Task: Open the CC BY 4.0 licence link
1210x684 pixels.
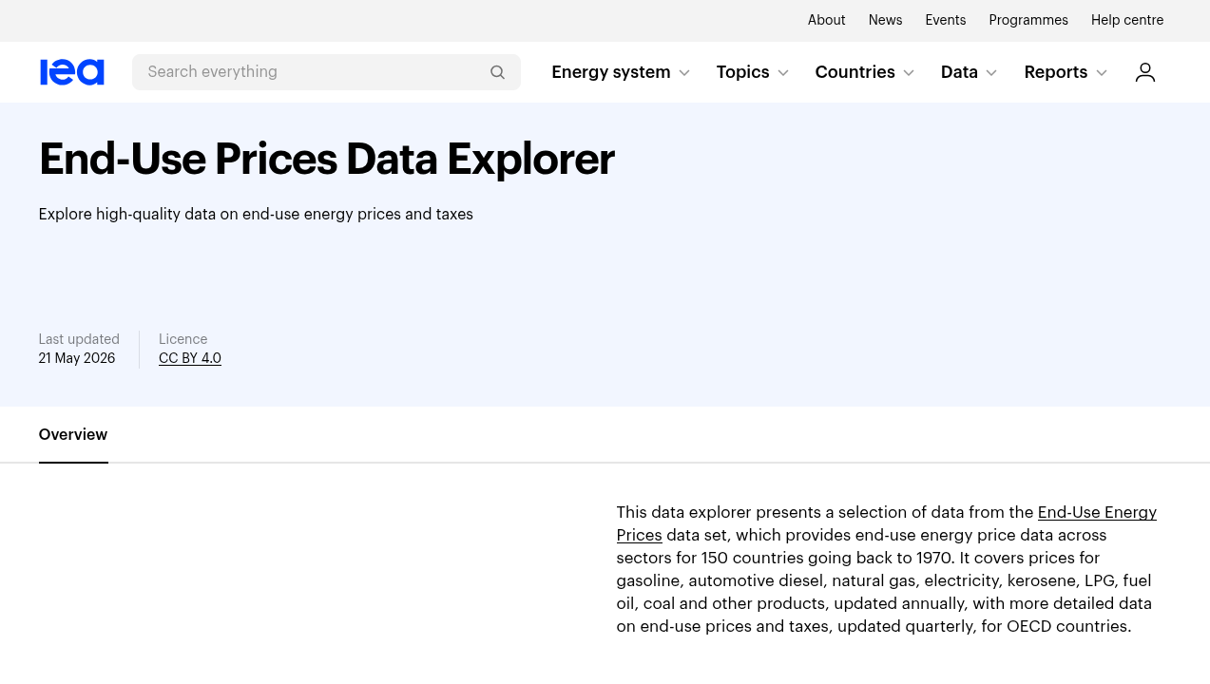Action: click(190, 358)
